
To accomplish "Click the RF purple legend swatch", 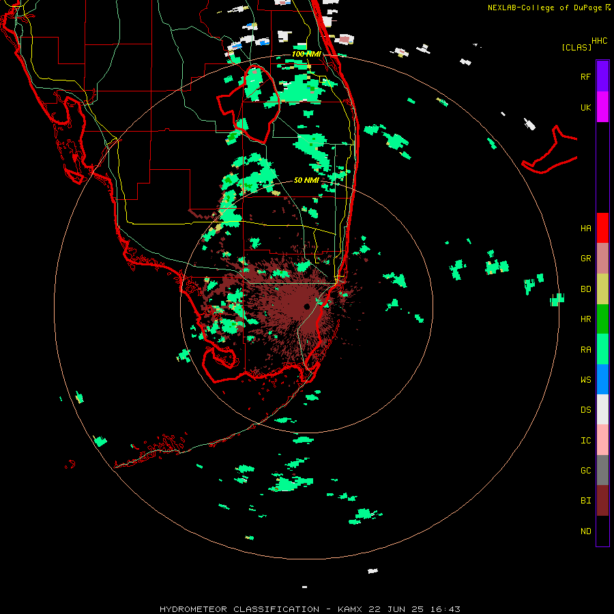I will (x=602, y=76).
